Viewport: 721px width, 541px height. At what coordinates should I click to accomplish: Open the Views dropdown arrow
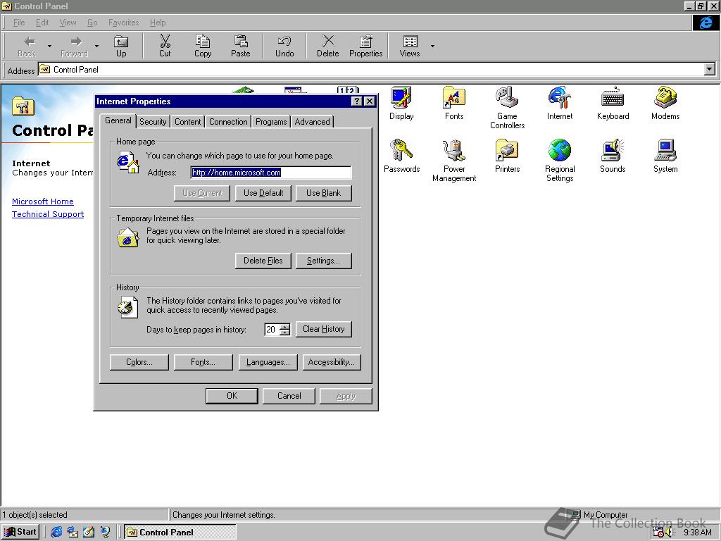click(432, 46)
